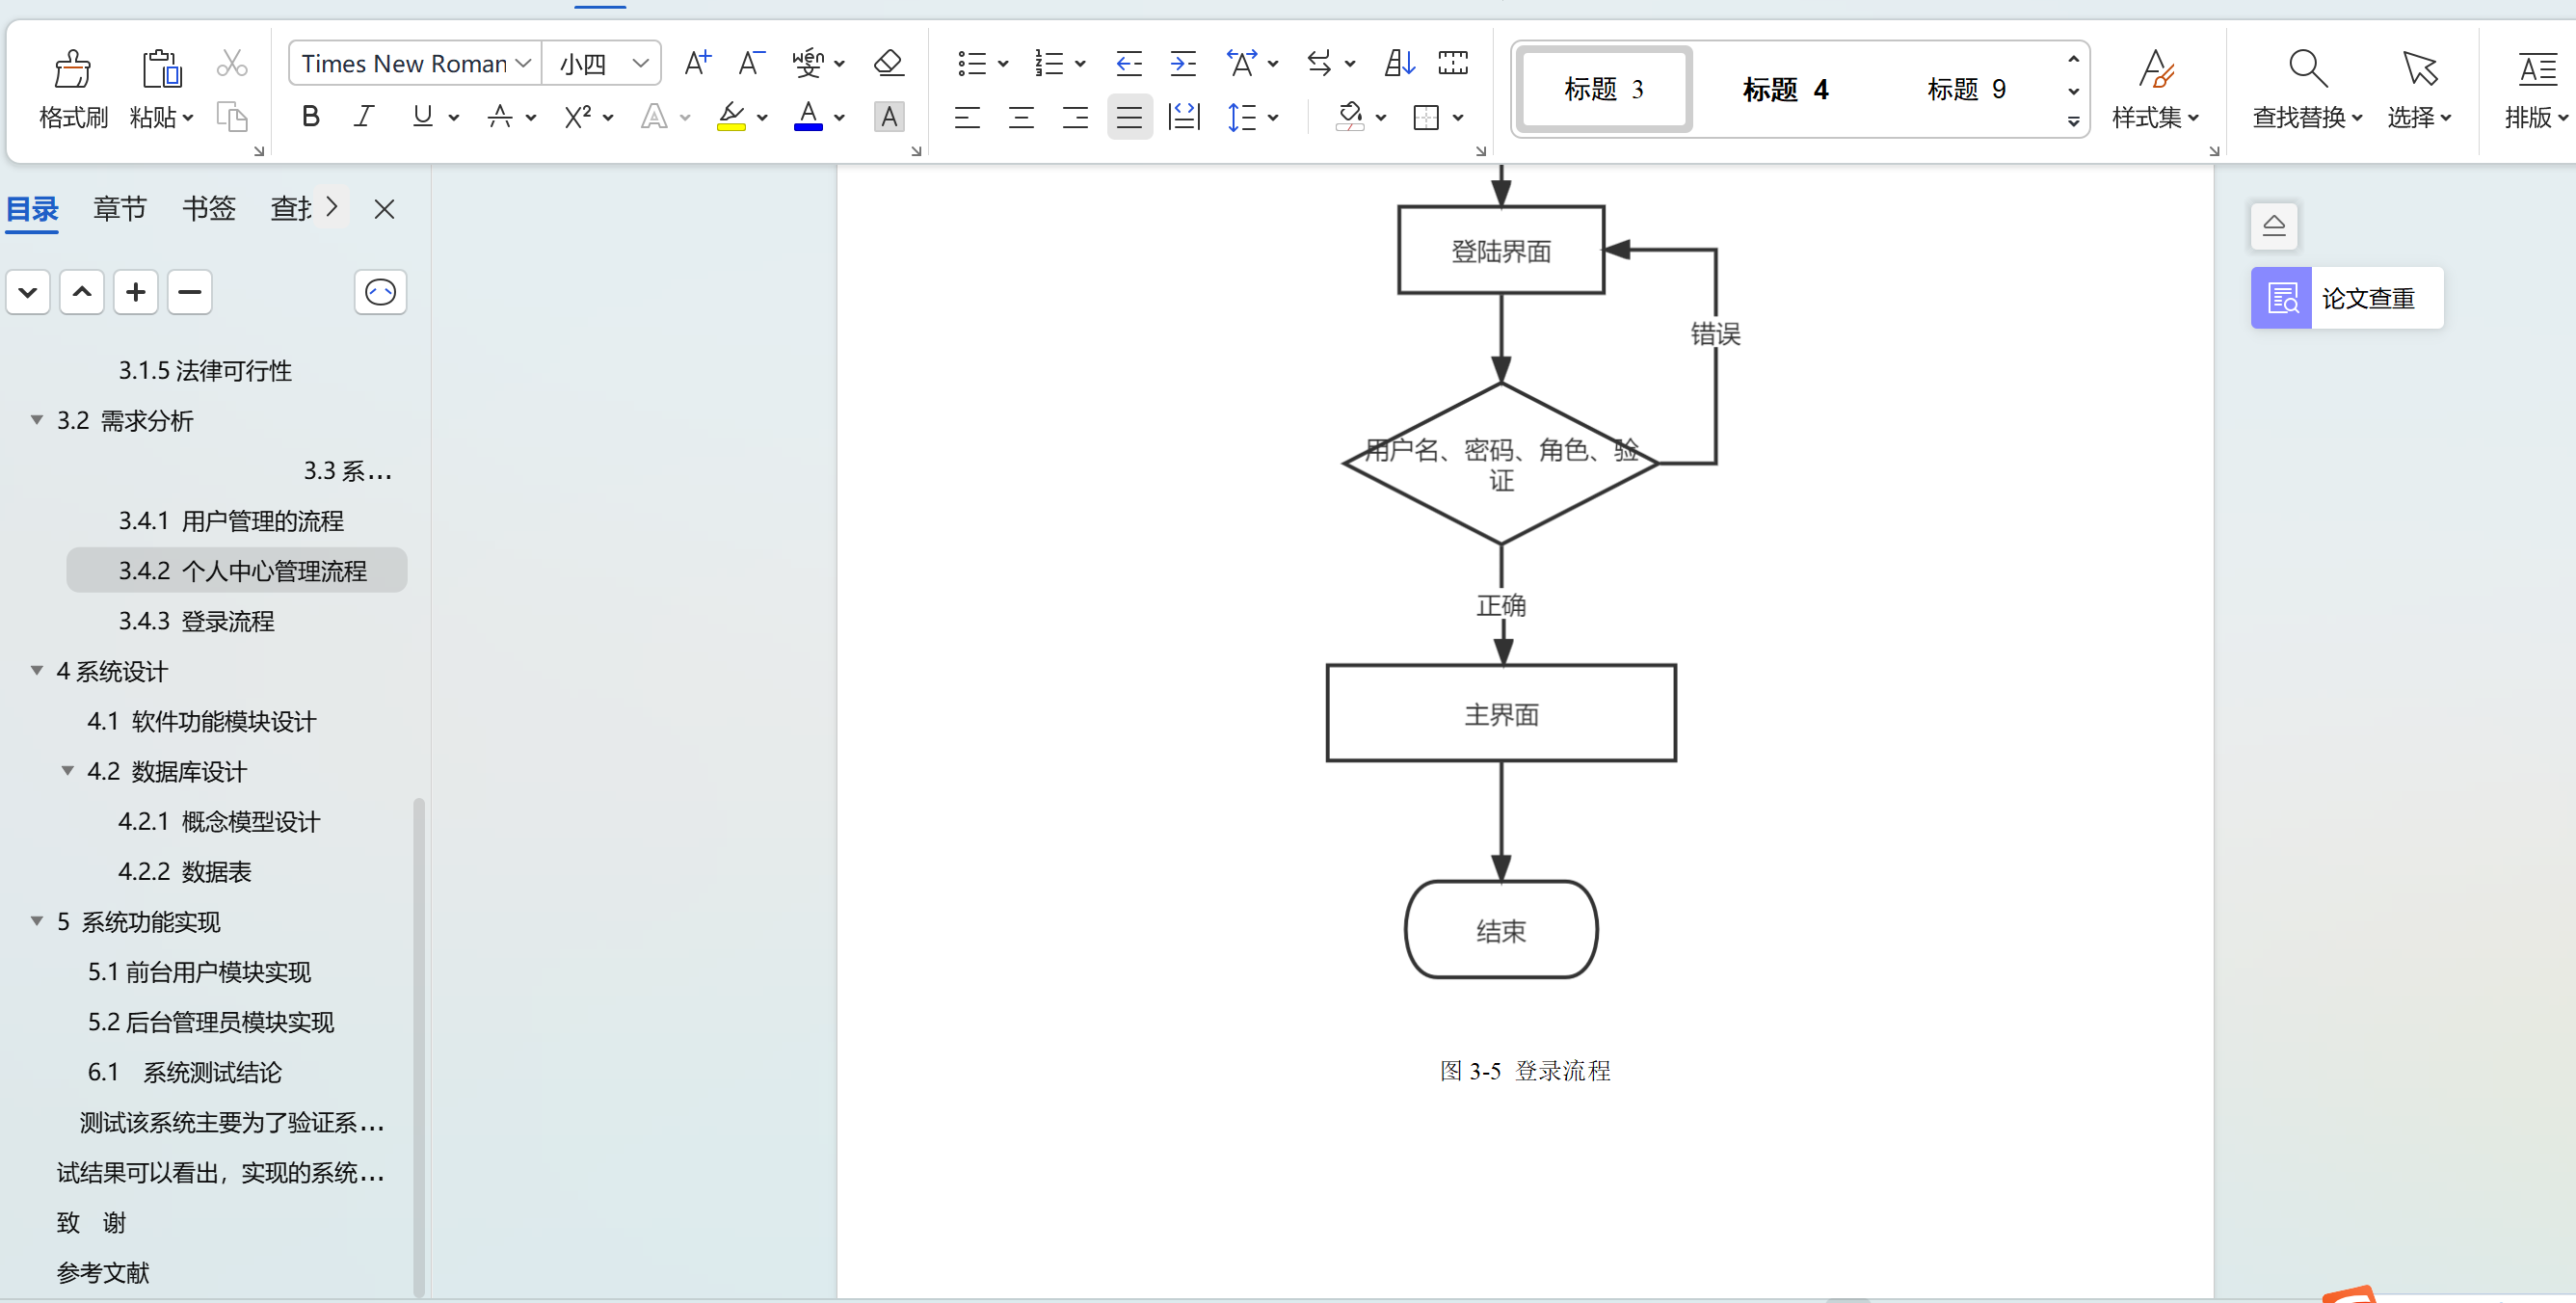Viewport: 2576px width, 1303px height.
Task: Click the Format Painter brush icon
Action: (72, 70)
